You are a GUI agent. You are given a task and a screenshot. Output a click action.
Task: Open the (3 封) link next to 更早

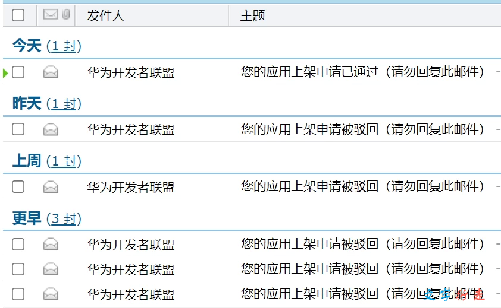click(x=64, y=219)
